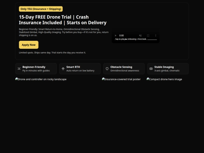
Task: Click the Smart RTH home icon
Action: (x=63, y=69)
